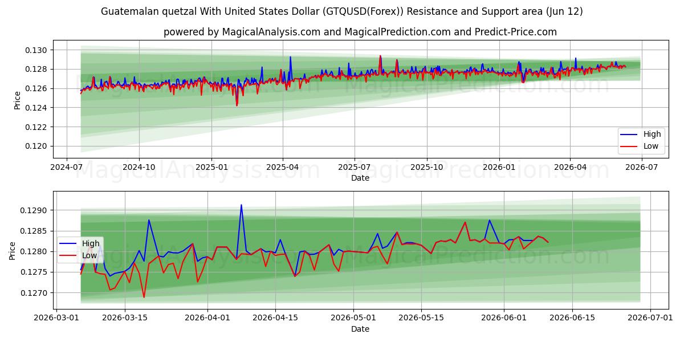Click the top chart 'Date' axis label
684x342 pixels.
[360, 178]
